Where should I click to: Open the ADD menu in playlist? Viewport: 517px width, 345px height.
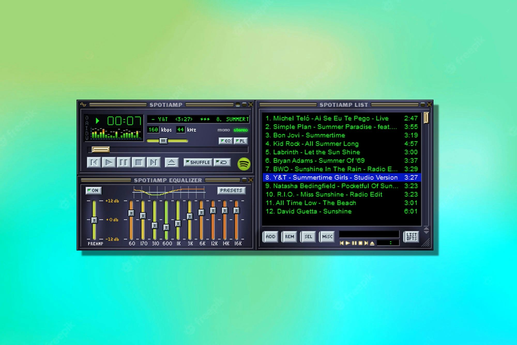click(271, 237)
